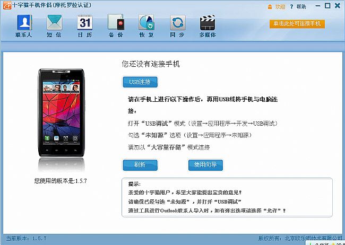Open the 短信 (Messages) envelope icon
Image resolution: width=345 pixels, height=245 pixels.
click(x=54, y=26)
